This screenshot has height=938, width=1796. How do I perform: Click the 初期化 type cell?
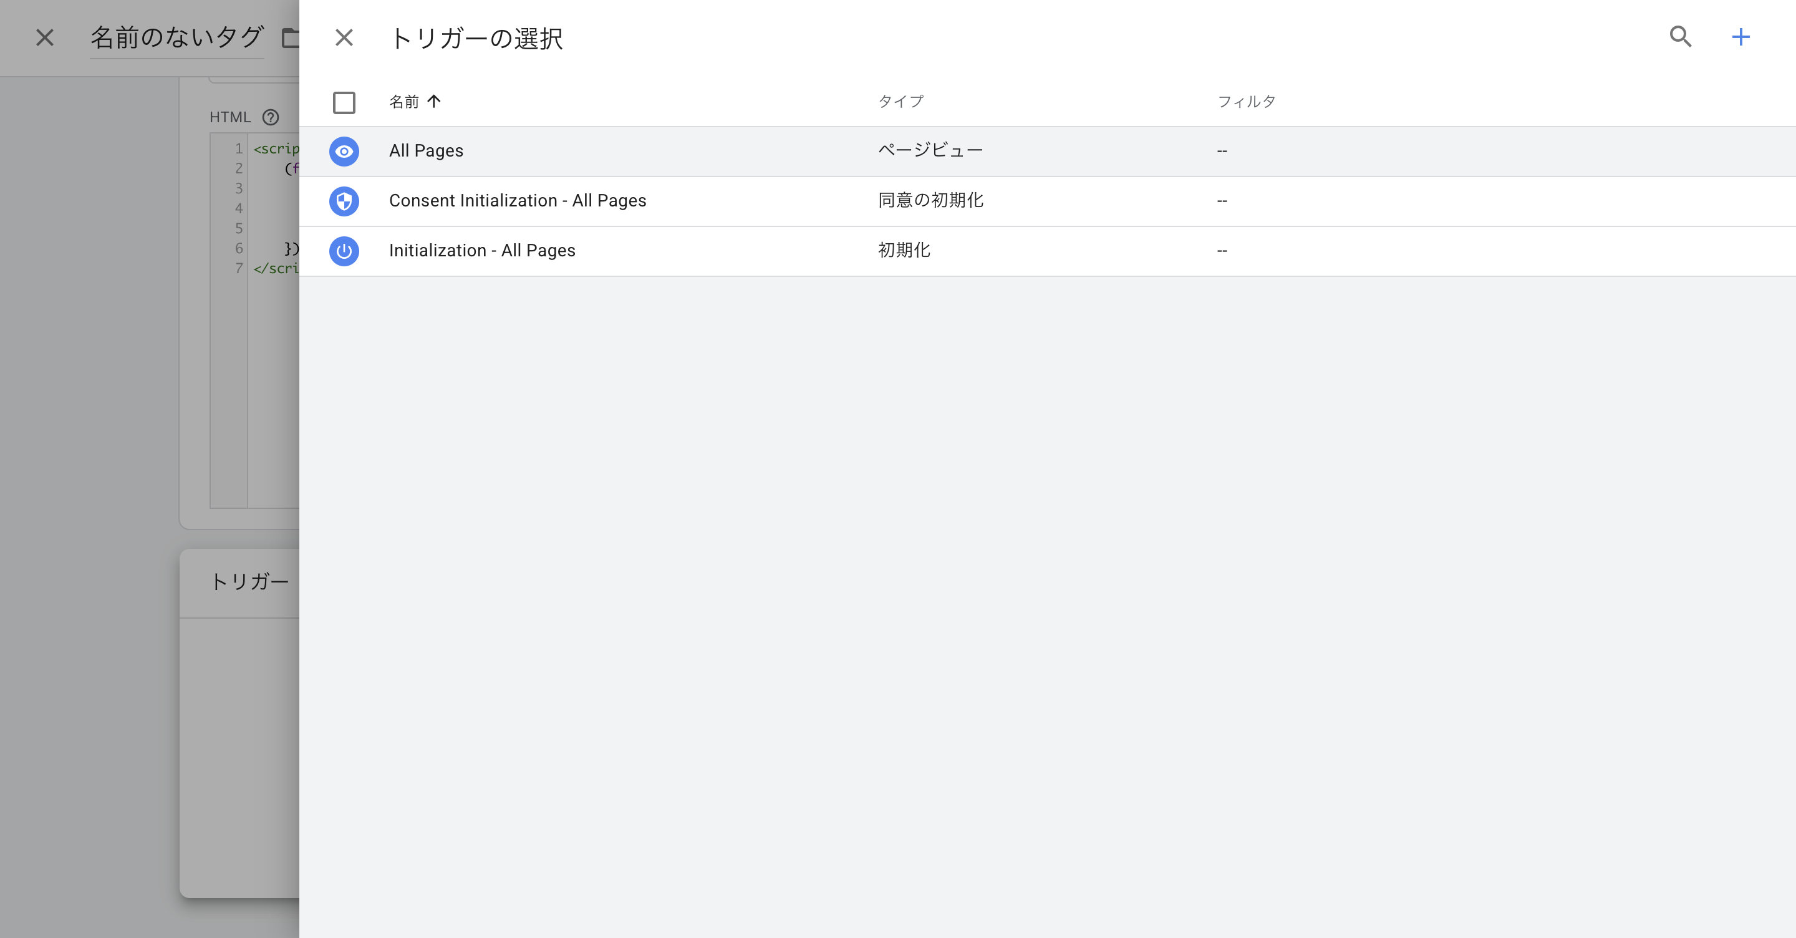point(904,251)
